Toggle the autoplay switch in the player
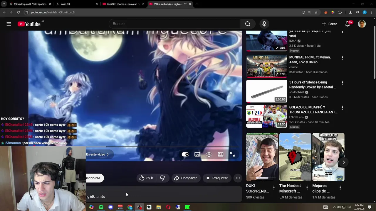 point(185,154)
